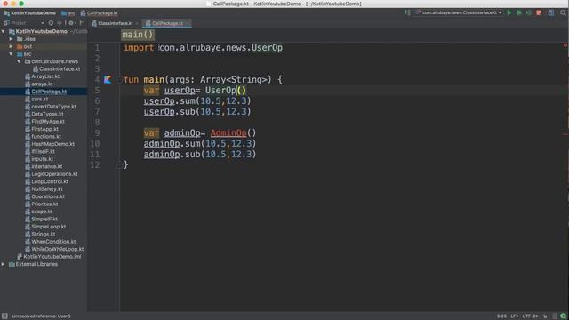Open HashMapDemo.kt in the project tree
The height and width of the screenshot is (320, 569).
50,144
